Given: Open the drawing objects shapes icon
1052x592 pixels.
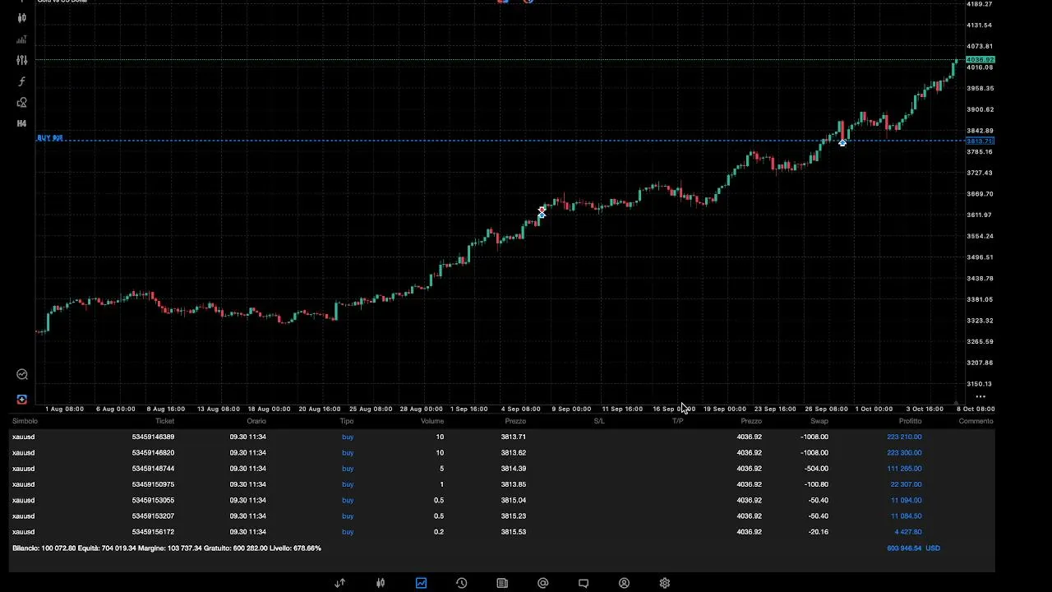Looking at the screenshot, I should click(x=22, y=103).
